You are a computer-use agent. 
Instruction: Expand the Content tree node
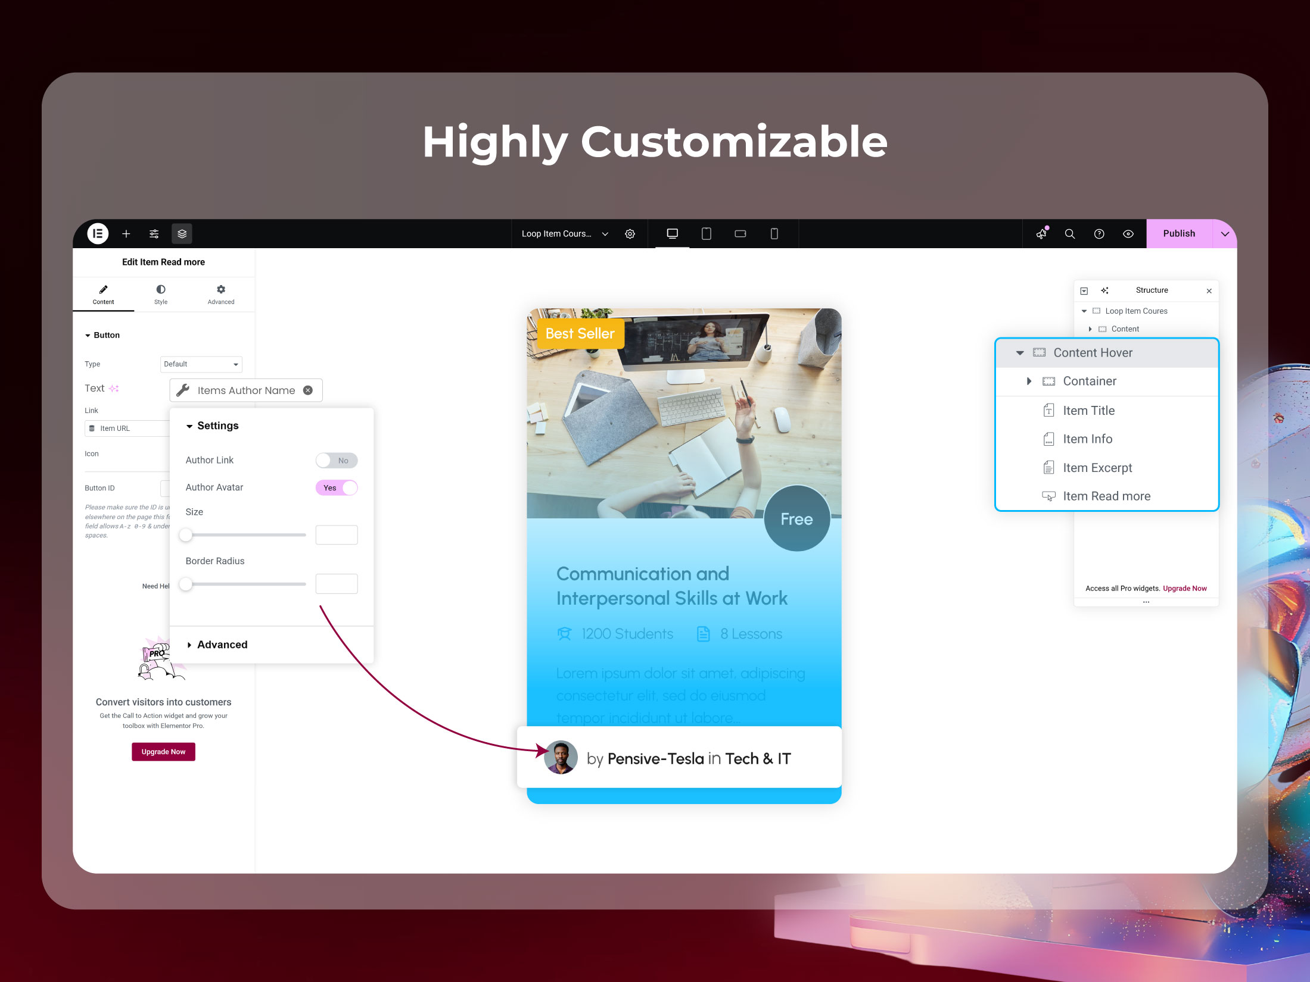[x=1090, y=329]
